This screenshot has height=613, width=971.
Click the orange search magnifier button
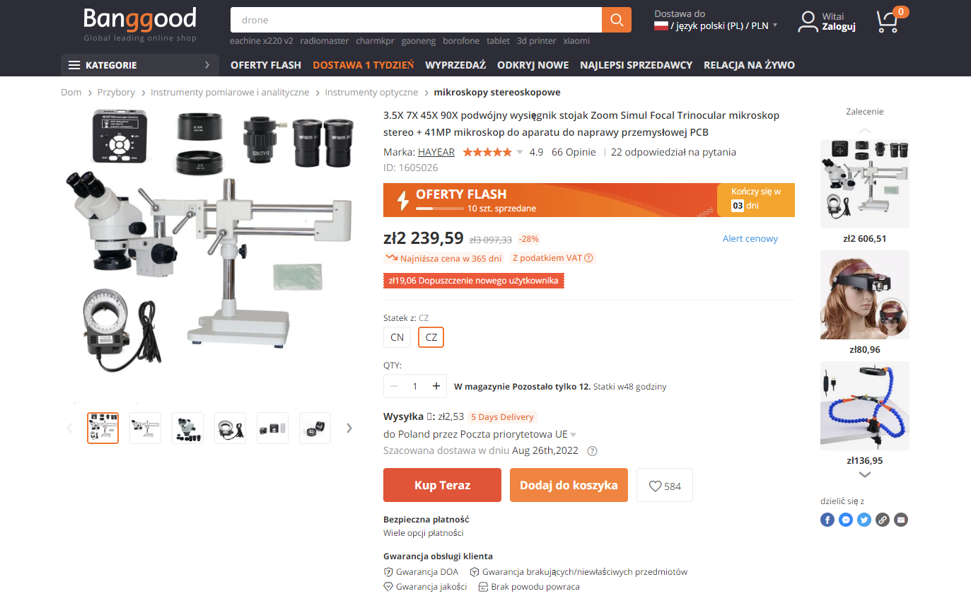(x=616, y=20)
